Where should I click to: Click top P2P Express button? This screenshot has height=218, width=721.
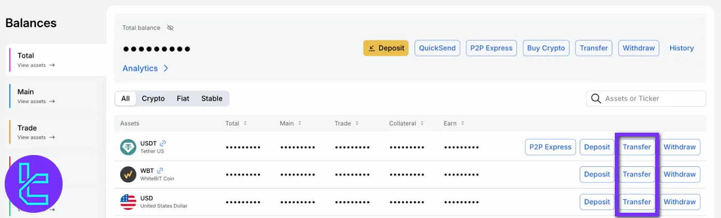(x=491, y=48)
